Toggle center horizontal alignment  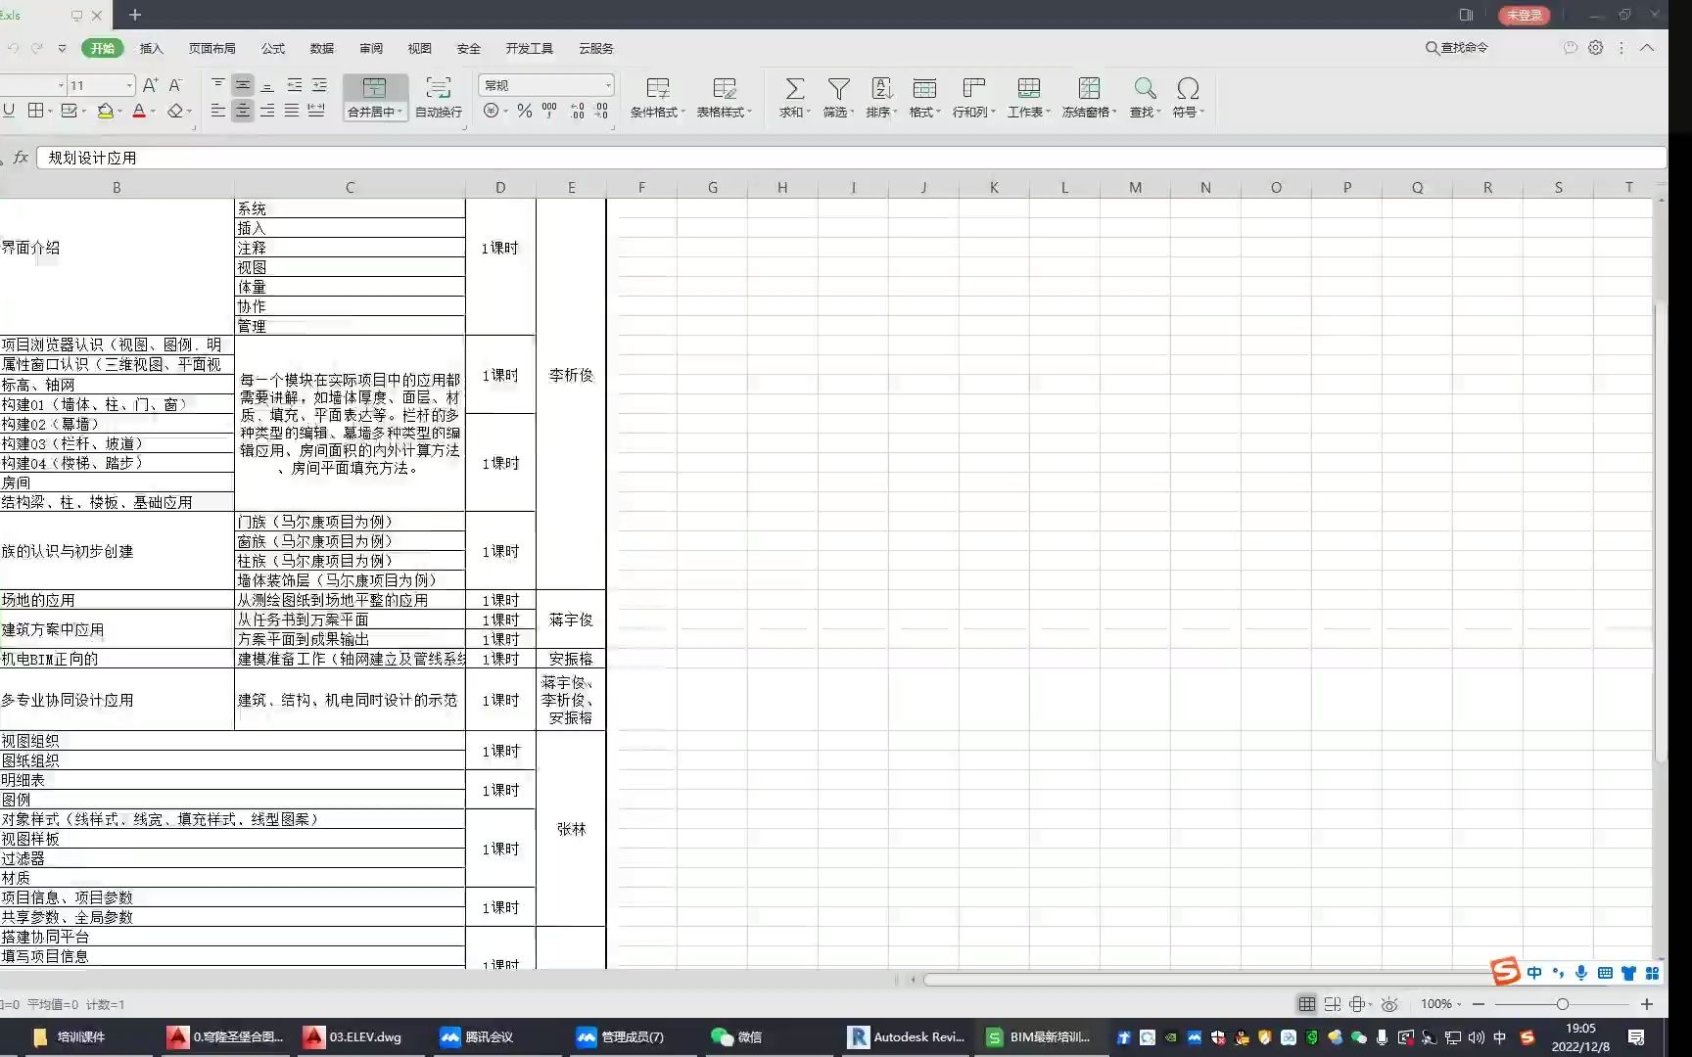click(242, 111)
